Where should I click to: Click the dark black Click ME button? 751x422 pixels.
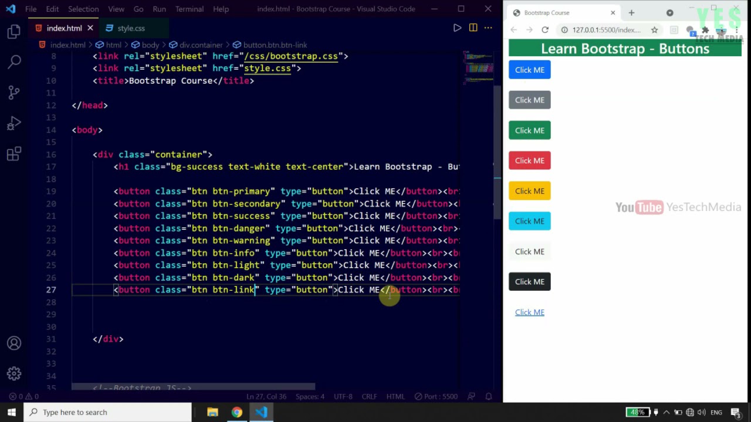pyautogui.click(x=529, y=282)
